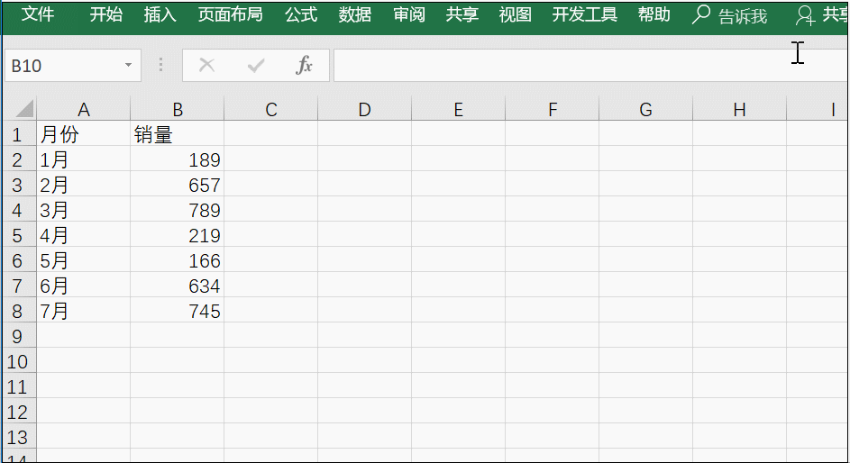The image size is (850, 463).
Task: Select column H header
Action: [739, 109]
